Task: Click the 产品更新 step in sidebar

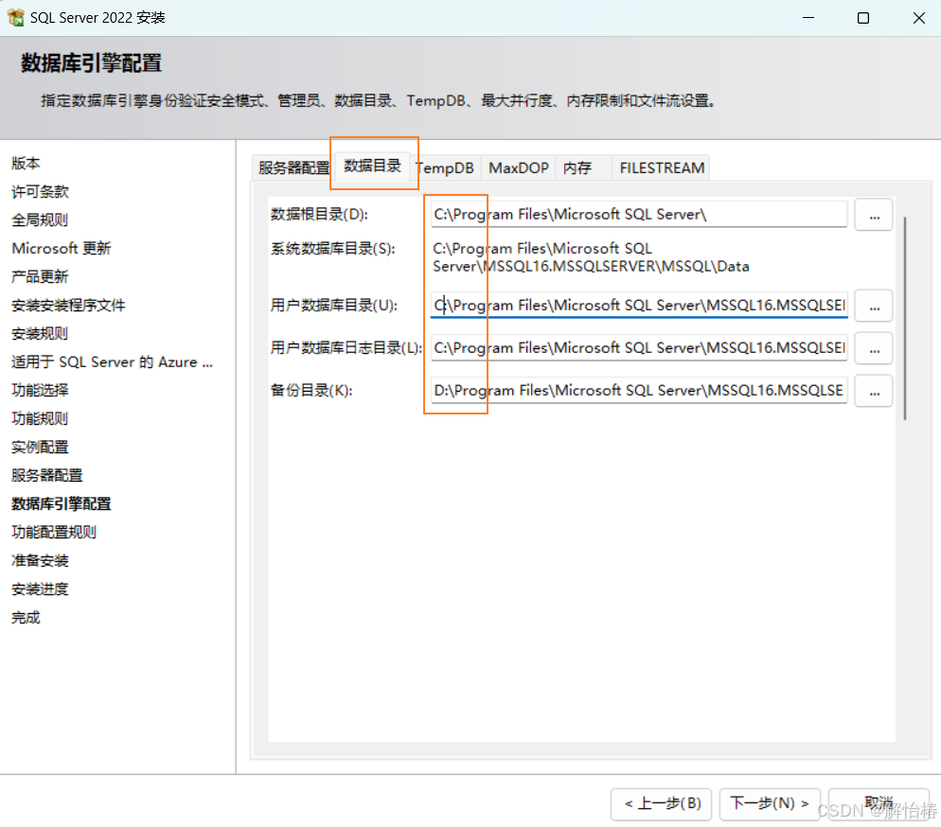Action: (40, 276)
